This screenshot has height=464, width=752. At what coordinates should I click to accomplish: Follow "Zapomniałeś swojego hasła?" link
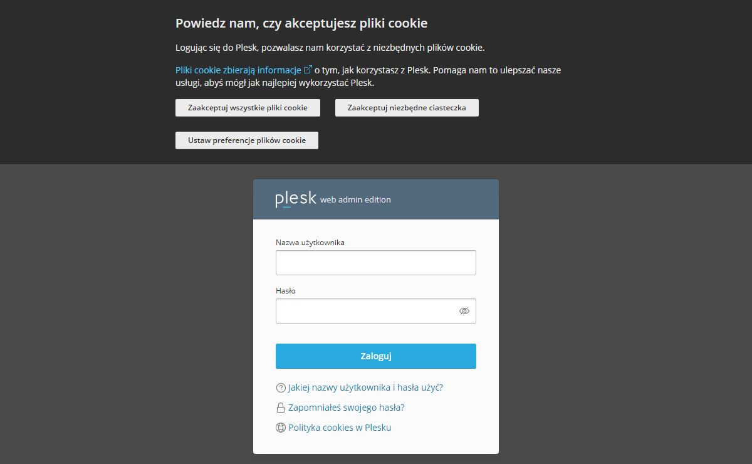coord(346,408)
